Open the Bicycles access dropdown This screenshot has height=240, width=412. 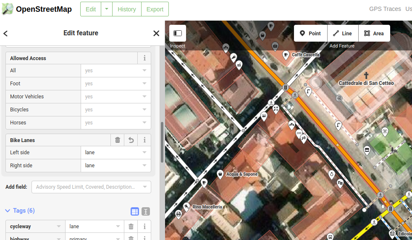(x=144, y=109)
